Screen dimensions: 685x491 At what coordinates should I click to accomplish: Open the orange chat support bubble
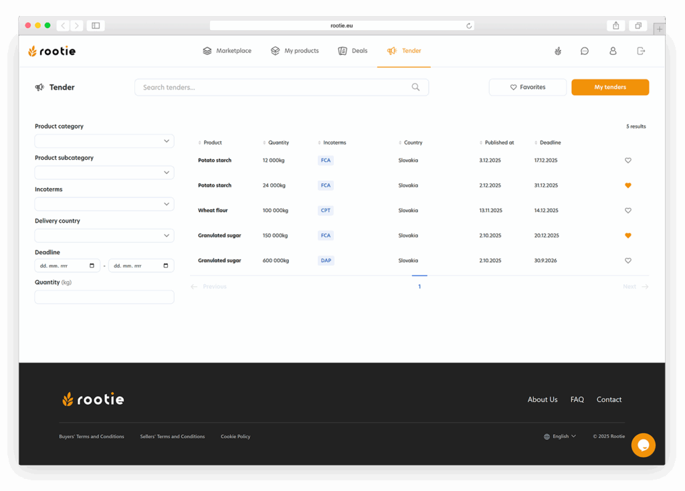tap(643, 445)
